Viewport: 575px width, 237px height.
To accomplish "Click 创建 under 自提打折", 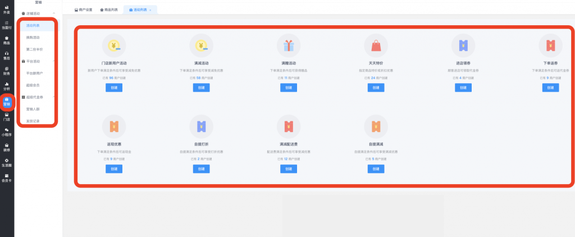I will [201, 168].
